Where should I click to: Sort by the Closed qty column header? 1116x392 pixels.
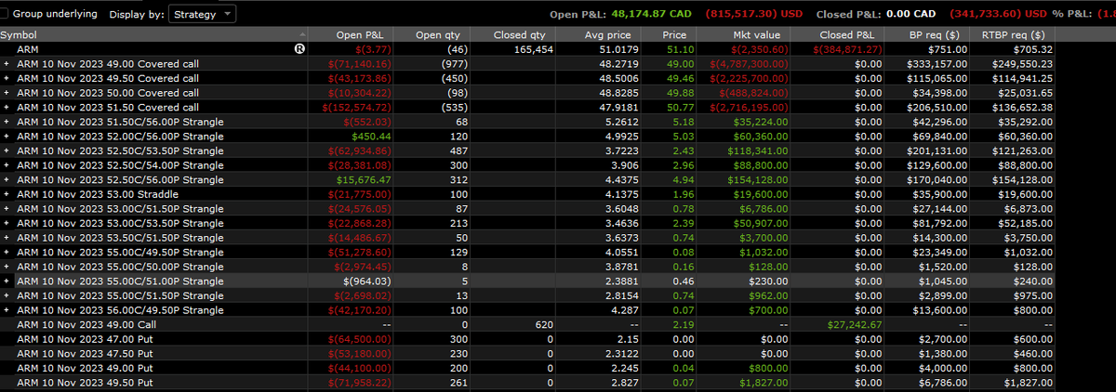click(x=512, y=34)
